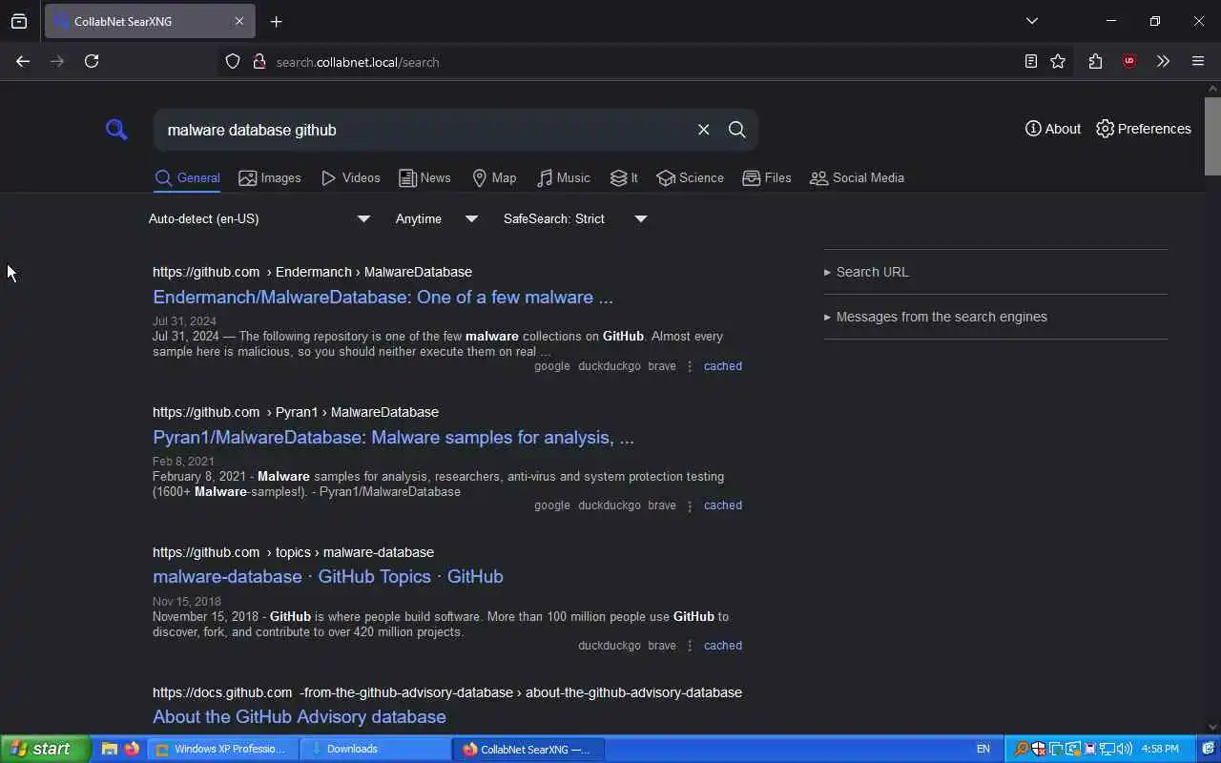
Task: Open the Anytime time range dropdown
Action: (437, 218)
